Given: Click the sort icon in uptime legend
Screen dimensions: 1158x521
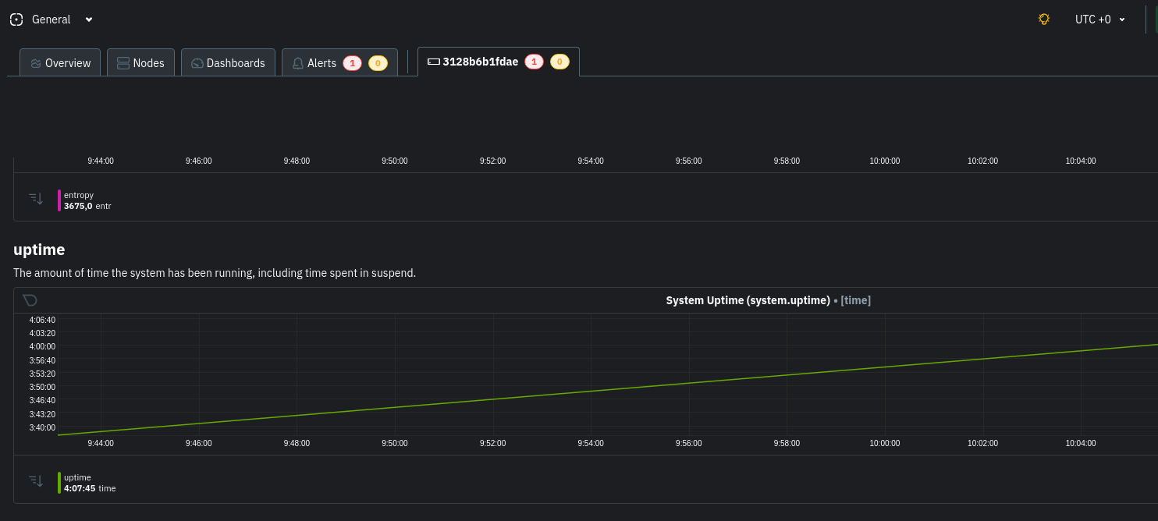Looking at the screenshot, I should click(36, 481).
